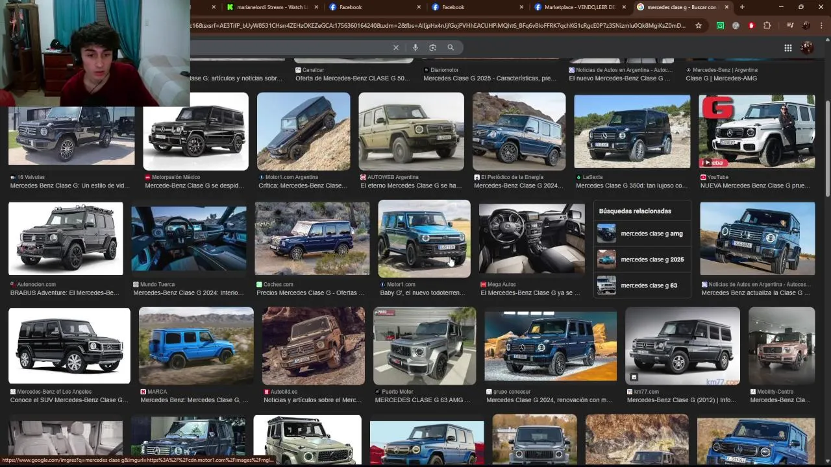This screenshot has height=467, width=831.
Task: Open the Chrome profile avatar in toolbar
Action: (806, 25)
